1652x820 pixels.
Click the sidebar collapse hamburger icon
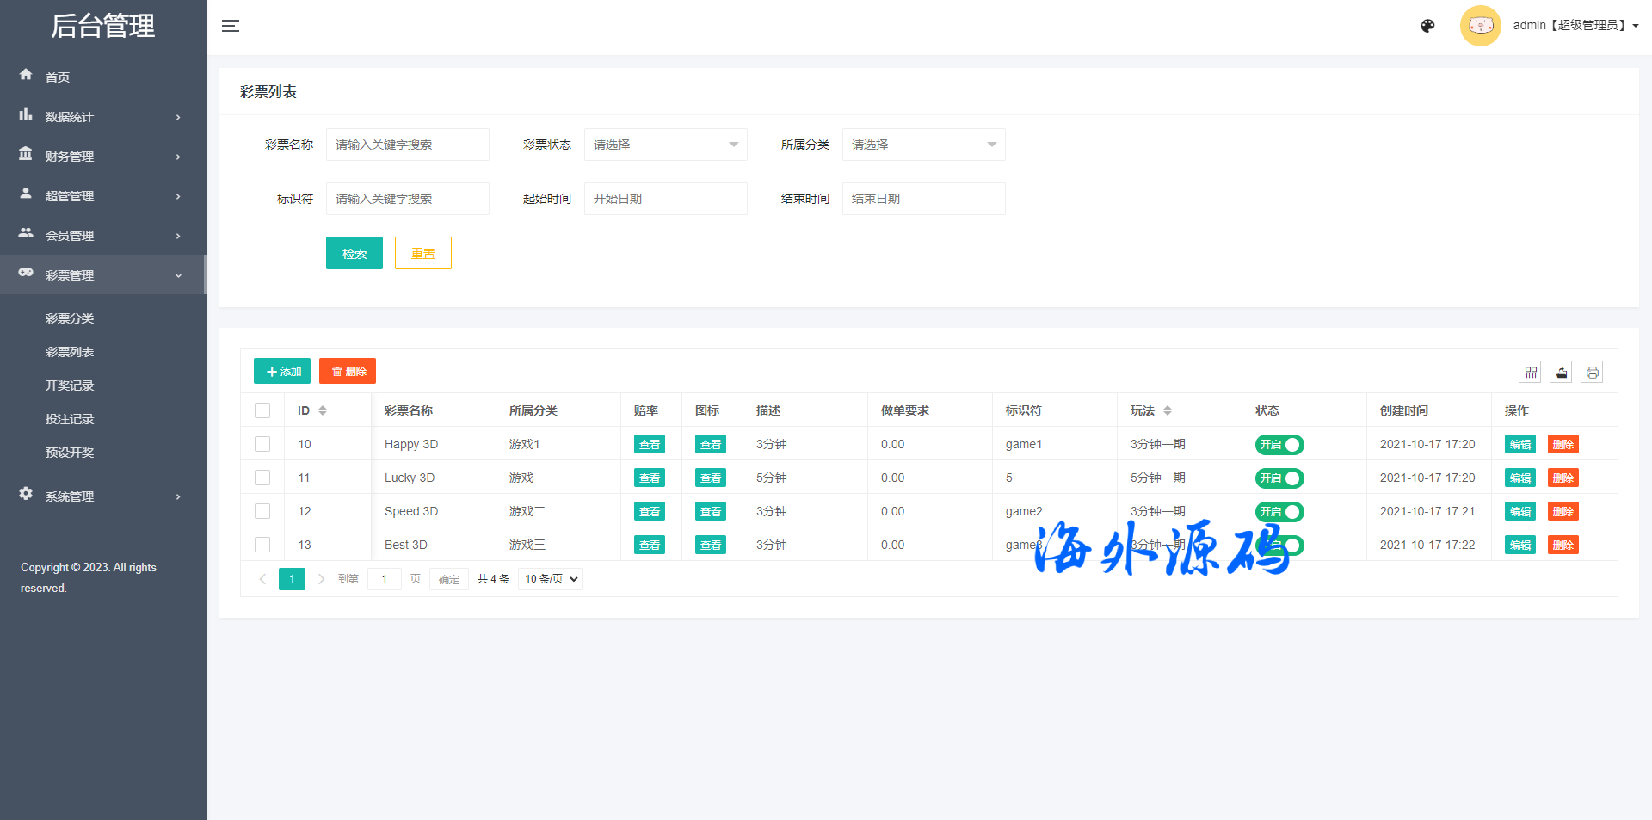click(x=231, y=26)
